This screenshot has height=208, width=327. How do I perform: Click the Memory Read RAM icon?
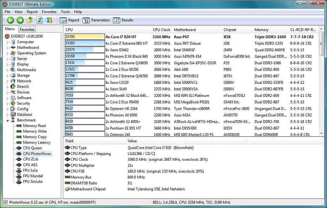click(x=19, y=126)
